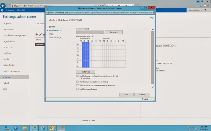Check Don't mount this database at startup
211x131 pixels.
[77, 82]
